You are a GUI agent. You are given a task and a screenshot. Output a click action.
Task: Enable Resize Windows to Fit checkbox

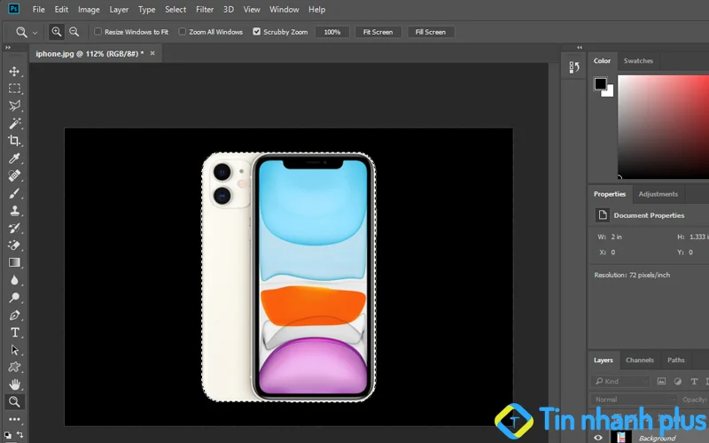click(x=98, y=32)
